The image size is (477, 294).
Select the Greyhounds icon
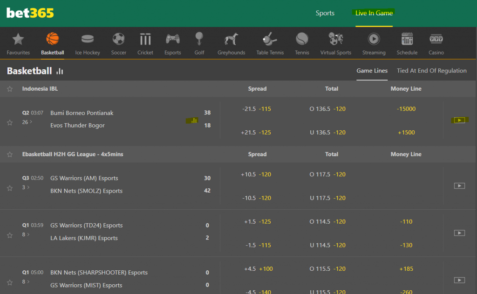click(231, 39)
